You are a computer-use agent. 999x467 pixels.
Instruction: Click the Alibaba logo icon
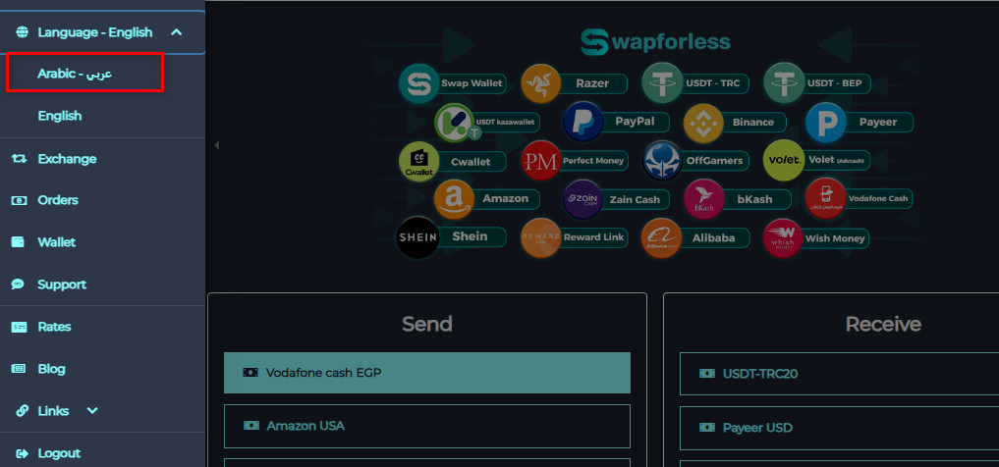(661, 238)
